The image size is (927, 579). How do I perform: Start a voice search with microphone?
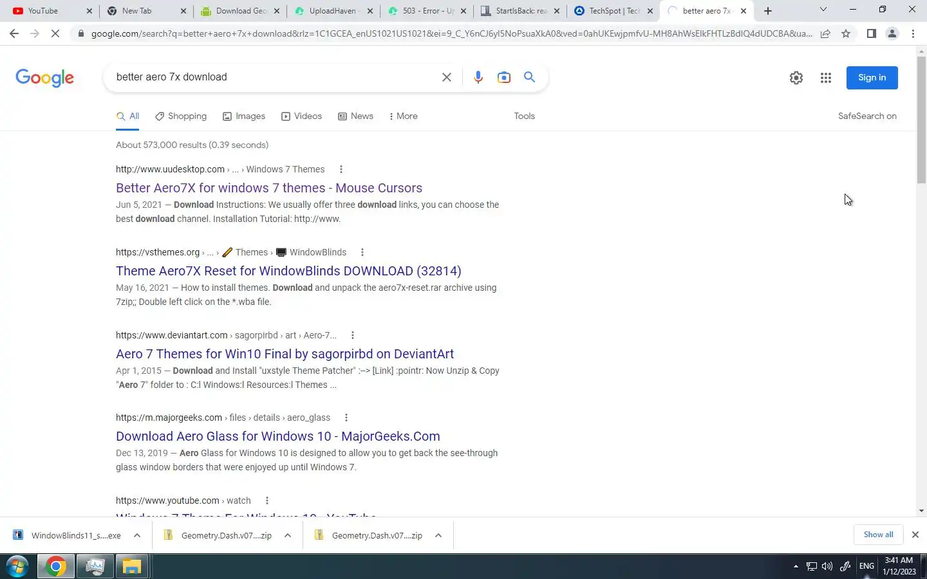[x=478, y=77]
